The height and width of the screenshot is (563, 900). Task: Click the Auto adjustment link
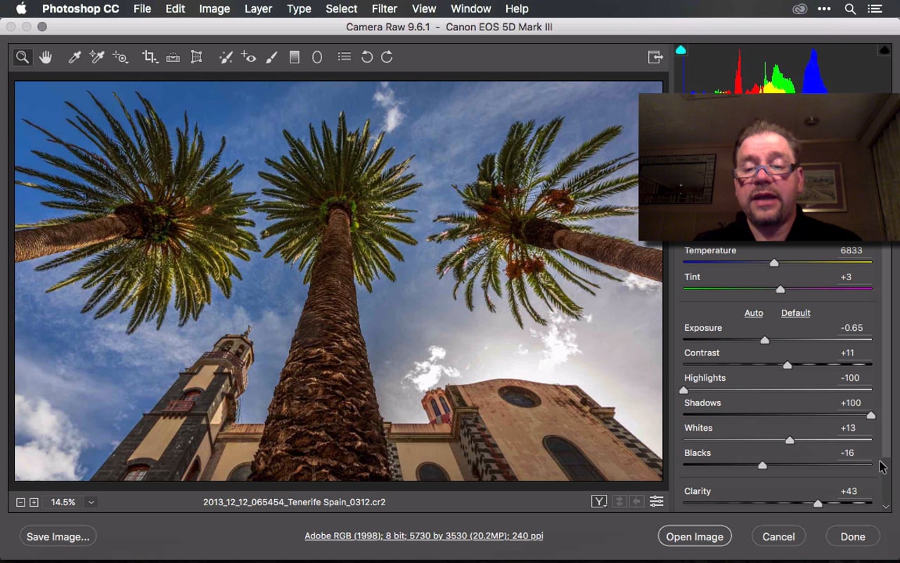click(754, 313)
